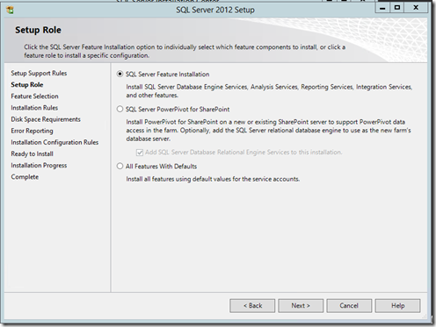Select the Setup Role step in sidebar

coord(27,85)
